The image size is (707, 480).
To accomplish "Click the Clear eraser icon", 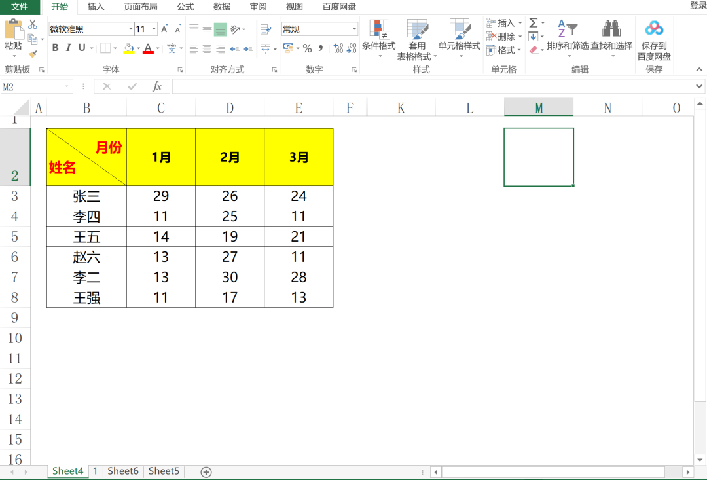I will 534,50.
